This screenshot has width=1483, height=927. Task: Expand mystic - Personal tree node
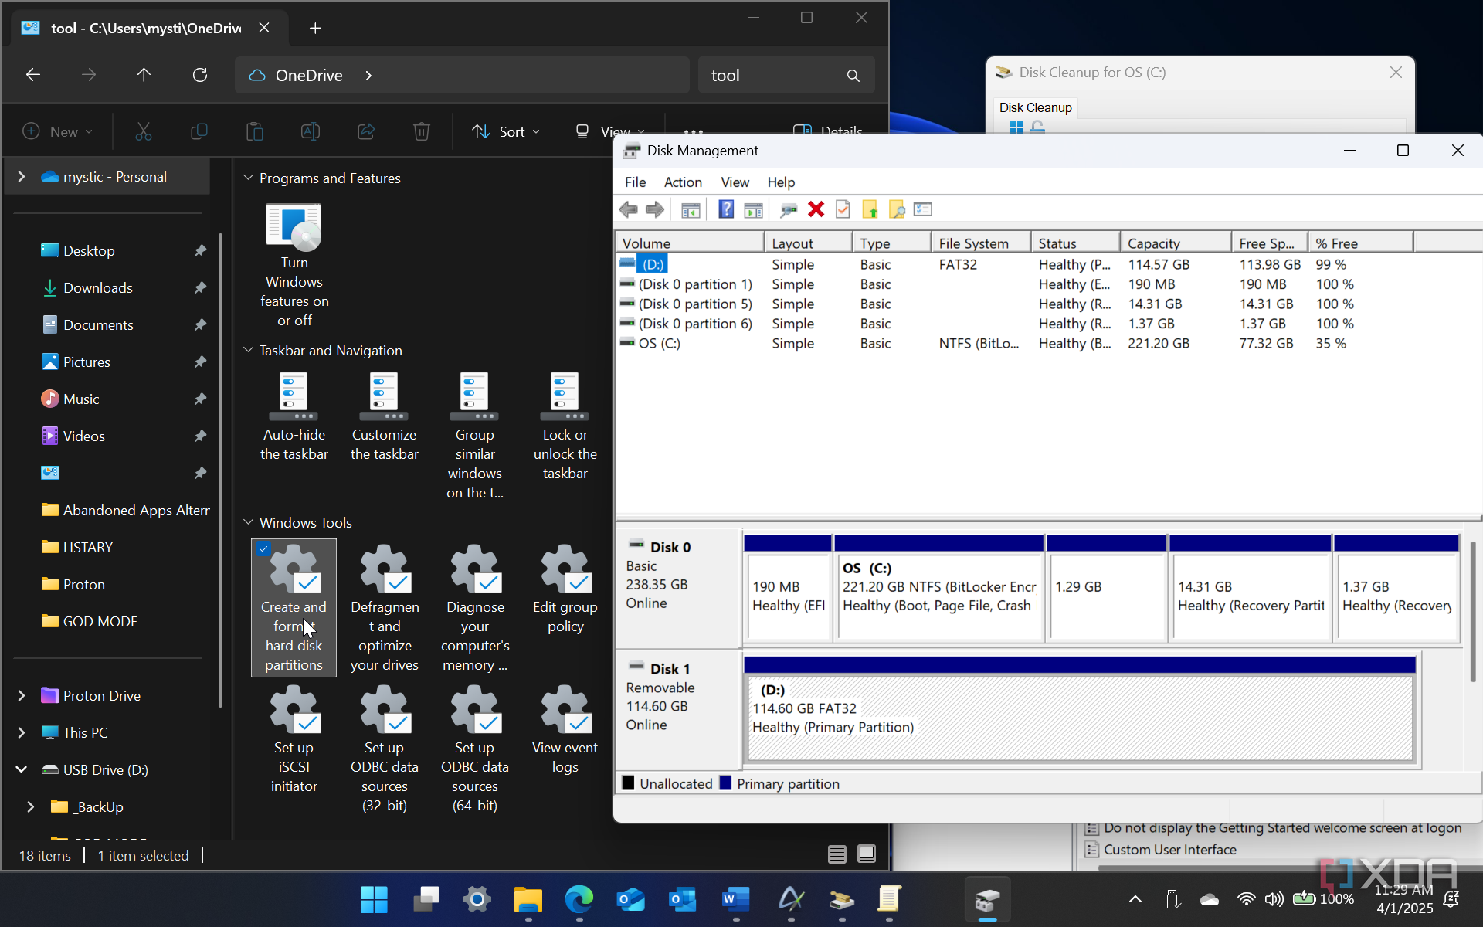22,177
